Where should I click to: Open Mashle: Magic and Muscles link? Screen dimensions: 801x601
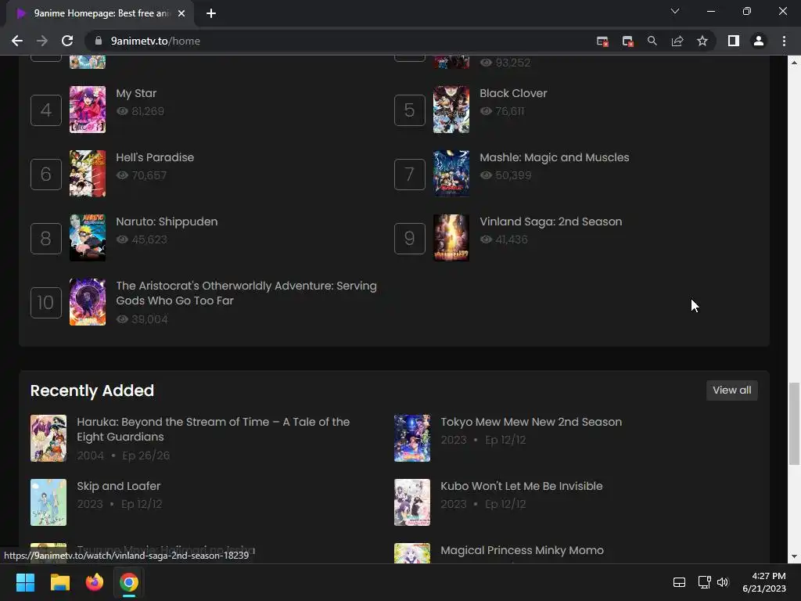tap(555, 157)
